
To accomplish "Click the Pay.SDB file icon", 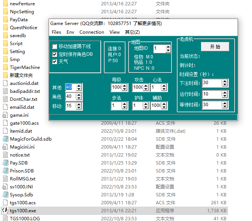I will point(5,163).
